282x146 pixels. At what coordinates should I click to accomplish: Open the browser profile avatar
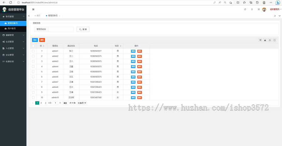coord(264,3)
